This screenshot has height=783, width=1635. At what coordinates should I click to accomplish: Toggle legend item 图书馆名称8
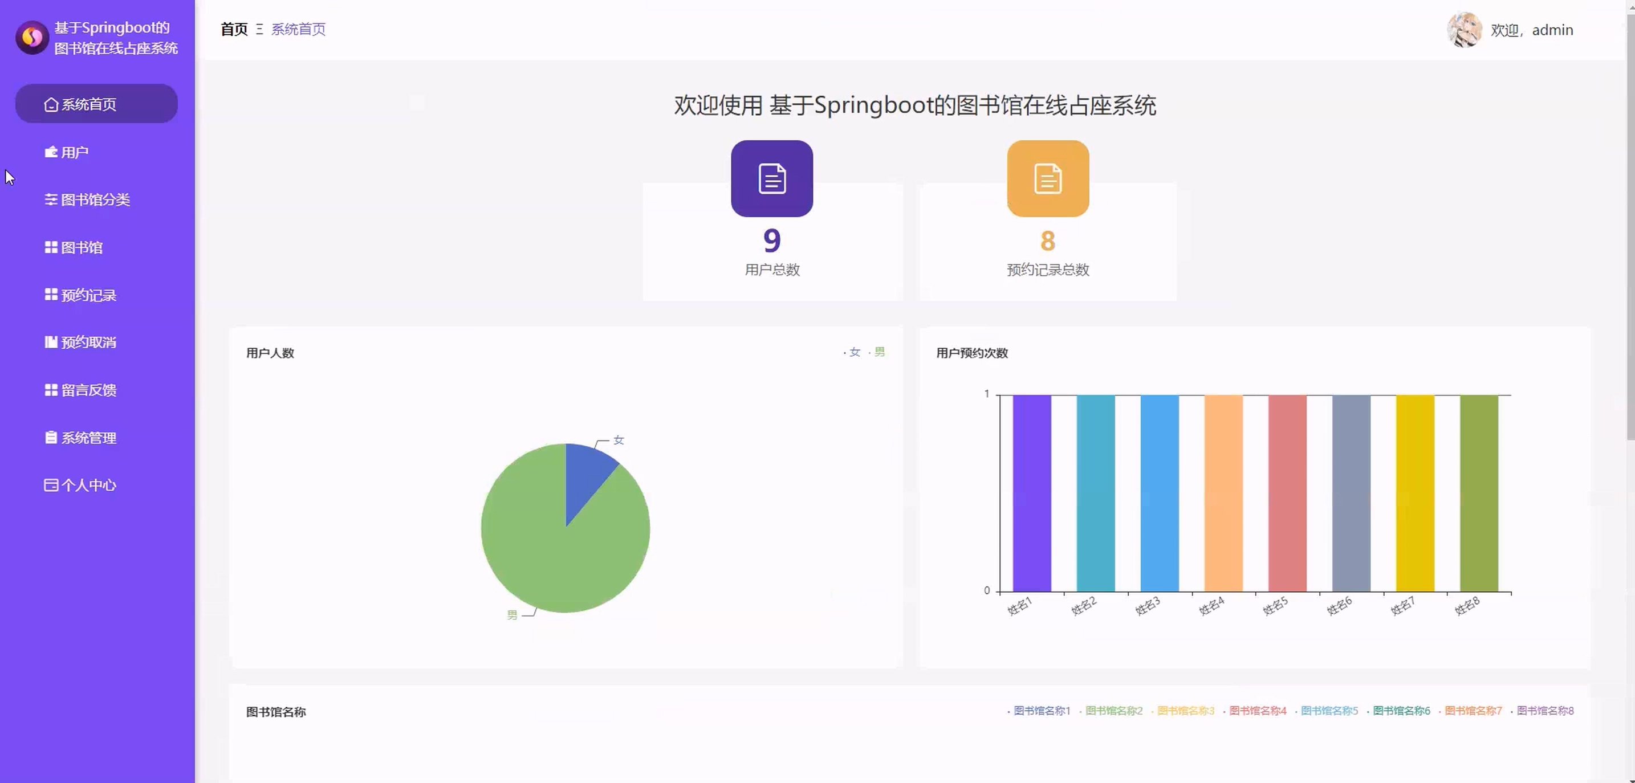1544,711
